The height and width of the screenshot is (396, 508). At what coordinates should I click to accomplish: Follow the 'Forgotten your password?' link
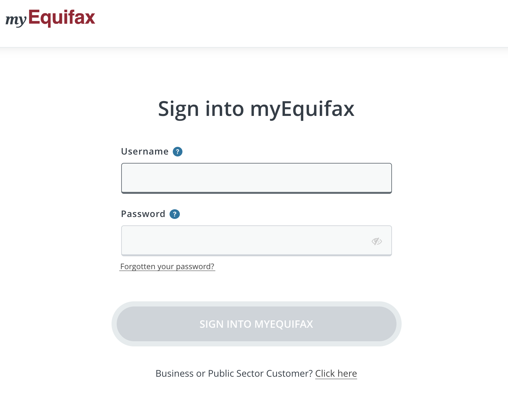pyautogui.click(x=167, y=267)
